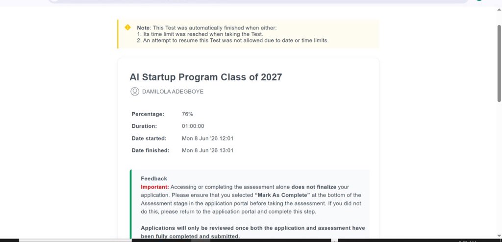This screenshot has width=502, height=242.
Task: Click the AI Startup Program Class of 2027 title
Action: pyautogui.click(x=206, y=77)
